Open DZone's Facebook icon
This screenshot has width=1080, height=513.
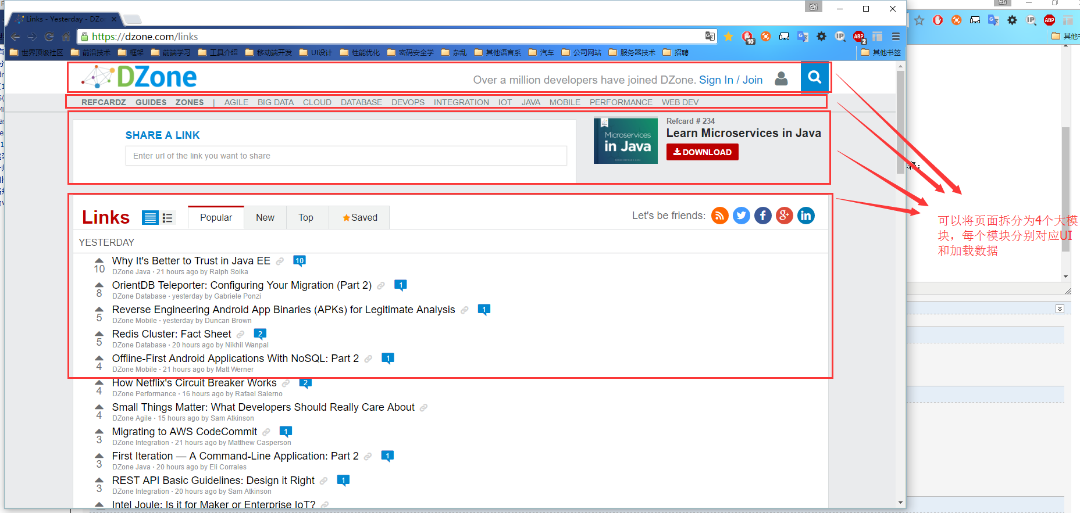(763, 216)
